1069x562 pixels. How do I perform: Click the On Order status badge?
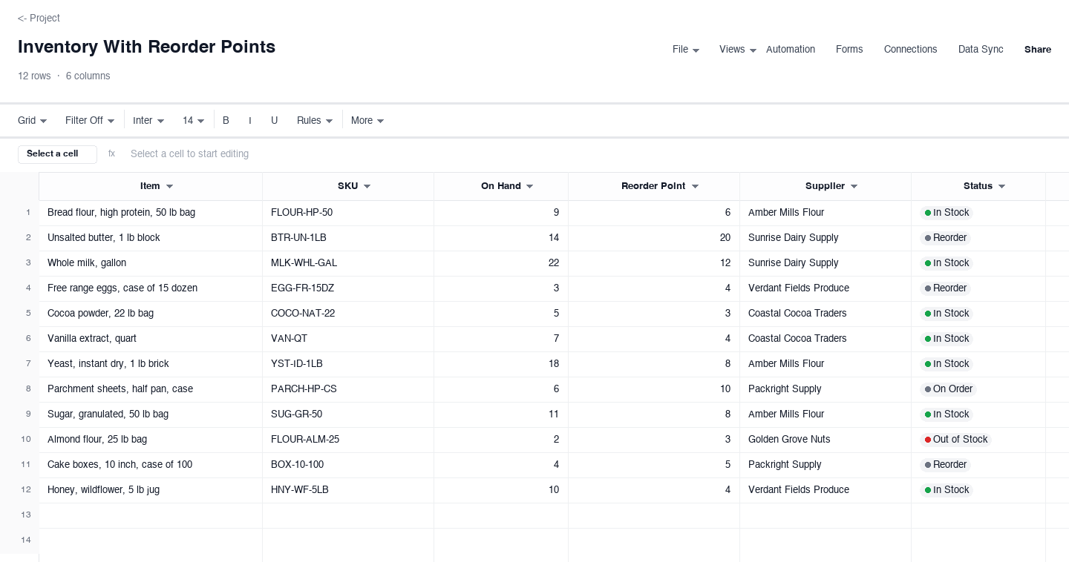coord(949,389)
